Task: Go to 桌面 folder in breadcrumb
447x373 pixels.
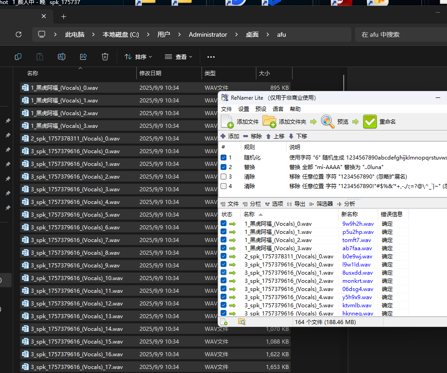Action: [x=252, y=34]
